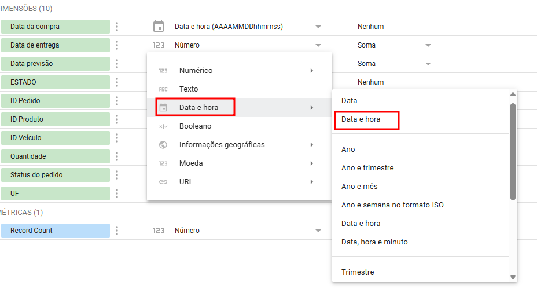Select the Data previsão field
Viewport: 537px width, 292px height.
pos(56,64)
